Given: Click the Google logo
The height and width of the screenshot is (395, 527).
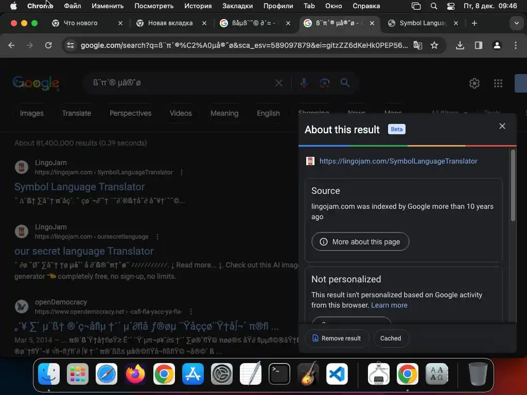Looking at the screenshot, I should (x=36, y=83).
